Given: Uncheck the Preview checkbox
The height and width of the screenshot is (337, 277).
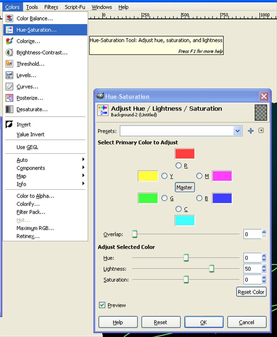Looking at the screenshot, I should pos(102,305).
